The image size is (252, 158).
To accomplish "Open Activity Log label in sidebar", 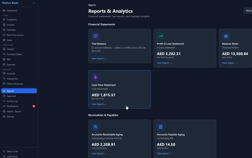I will [x=12, y=101].
